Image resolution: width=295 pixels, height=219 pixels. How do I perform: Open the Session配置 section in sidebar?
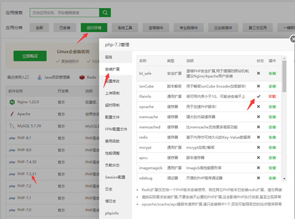116,177
